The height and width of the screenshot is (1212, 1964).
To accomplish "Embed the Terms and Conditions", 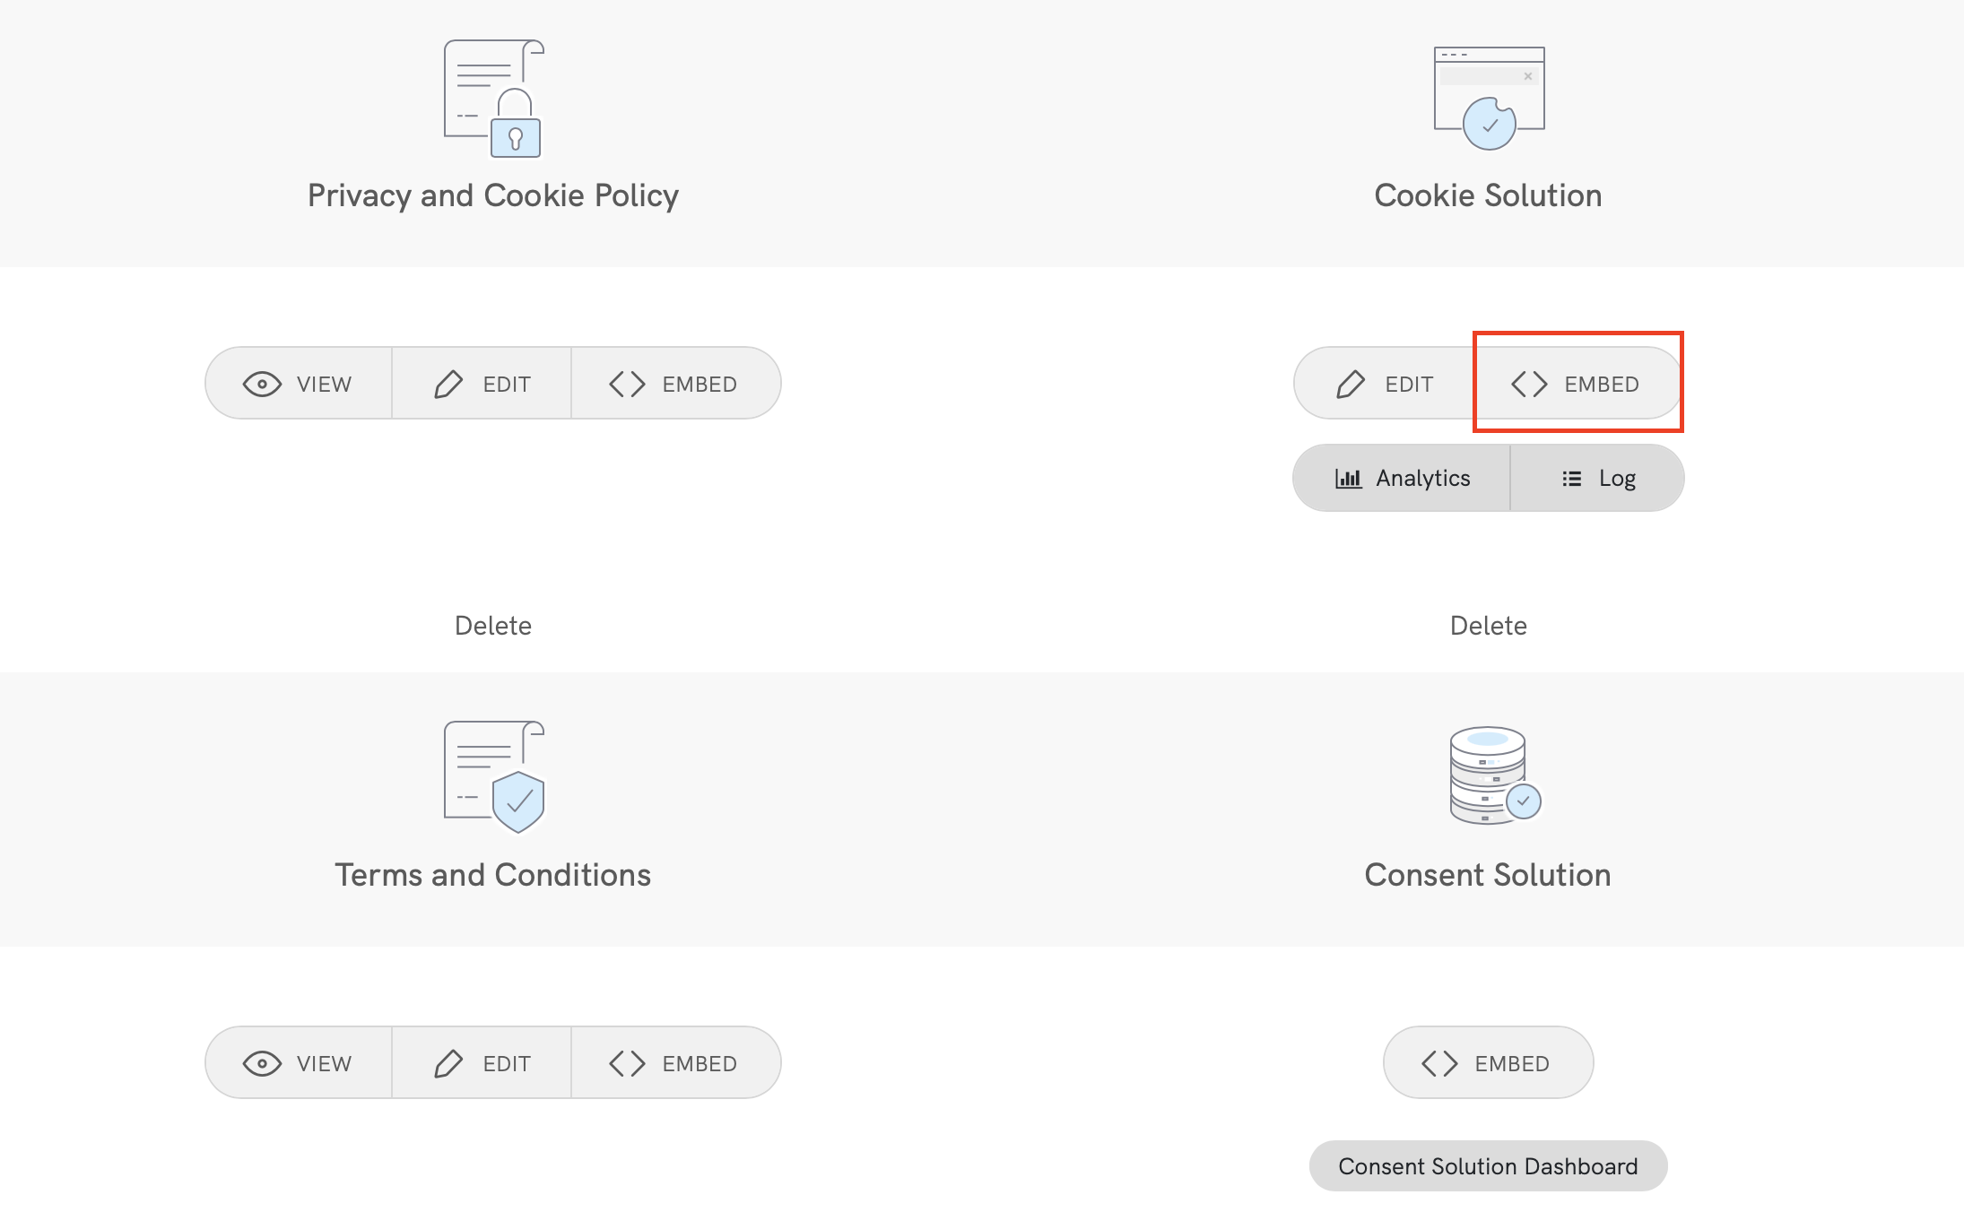I will click(x=674, y=1063).
